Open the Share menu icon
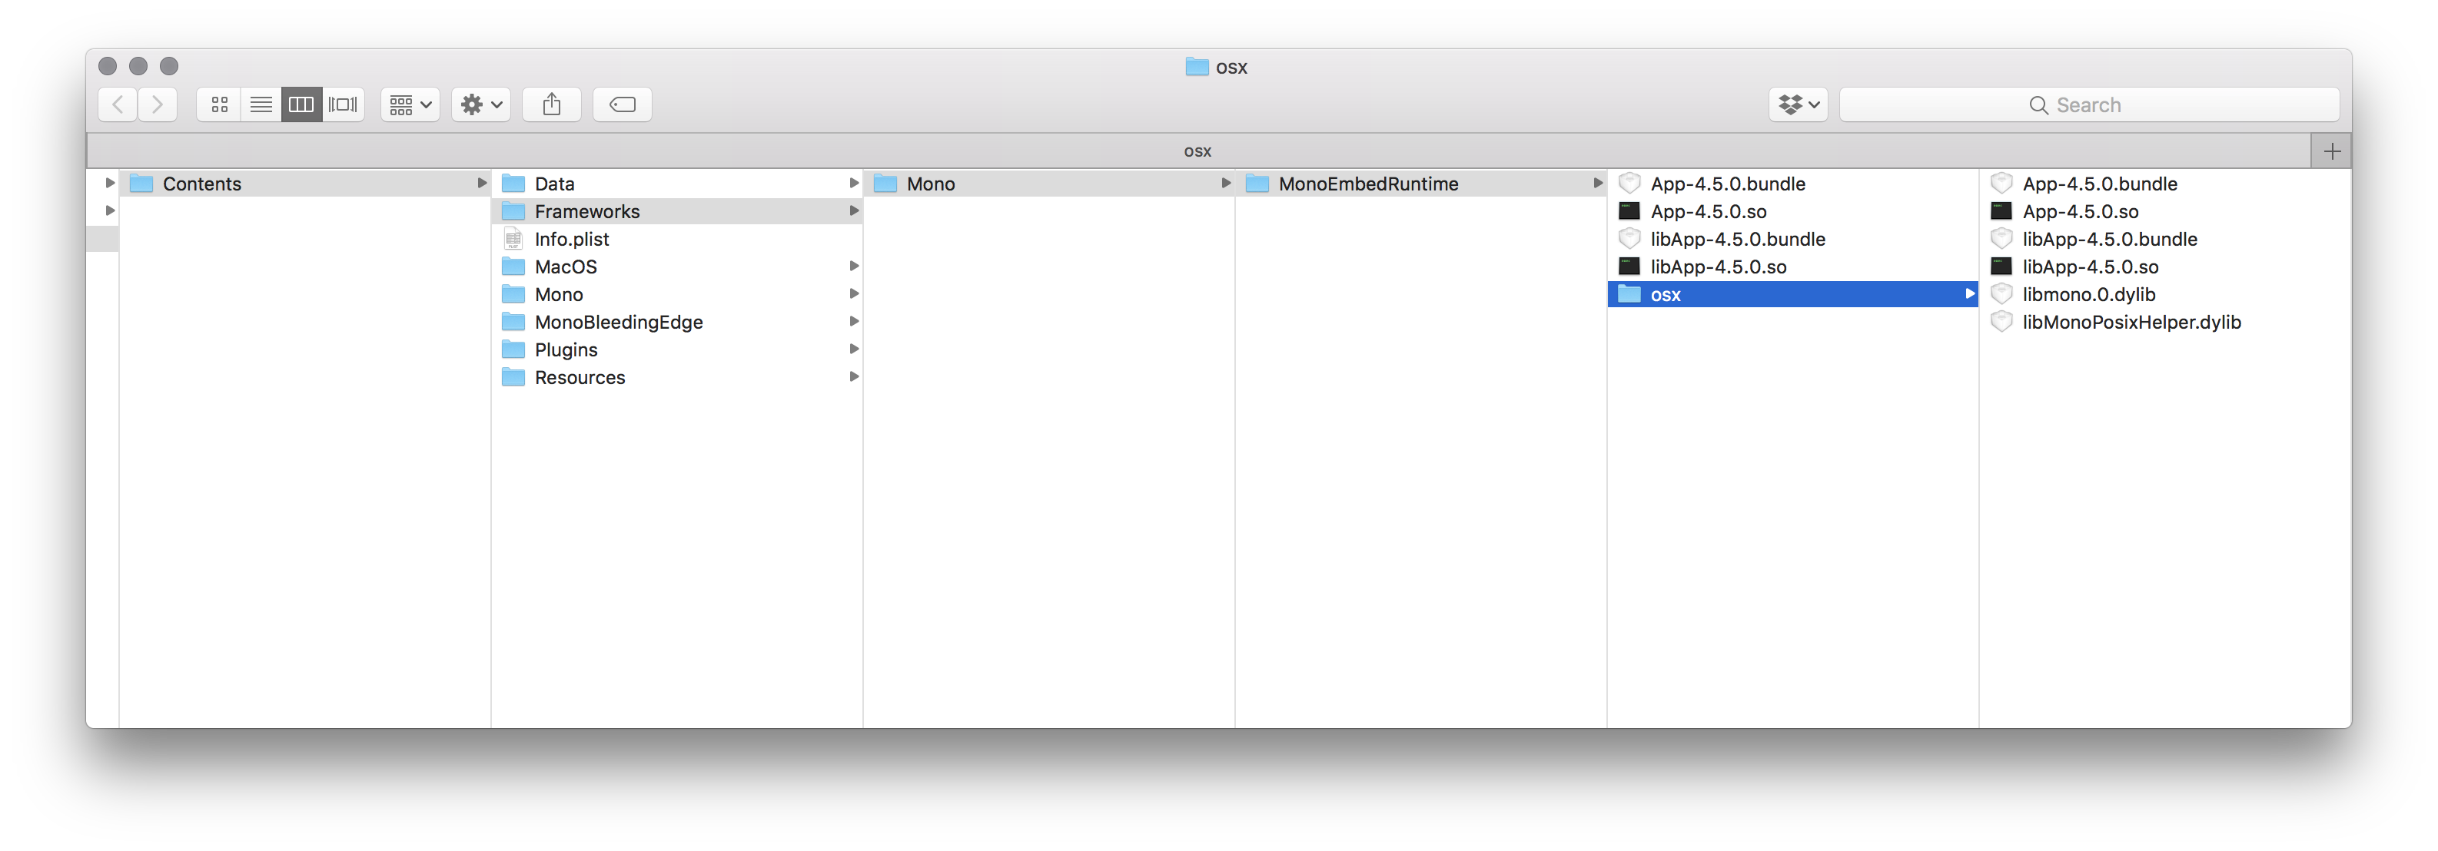 pyautogui.click(x=552, y=104)
